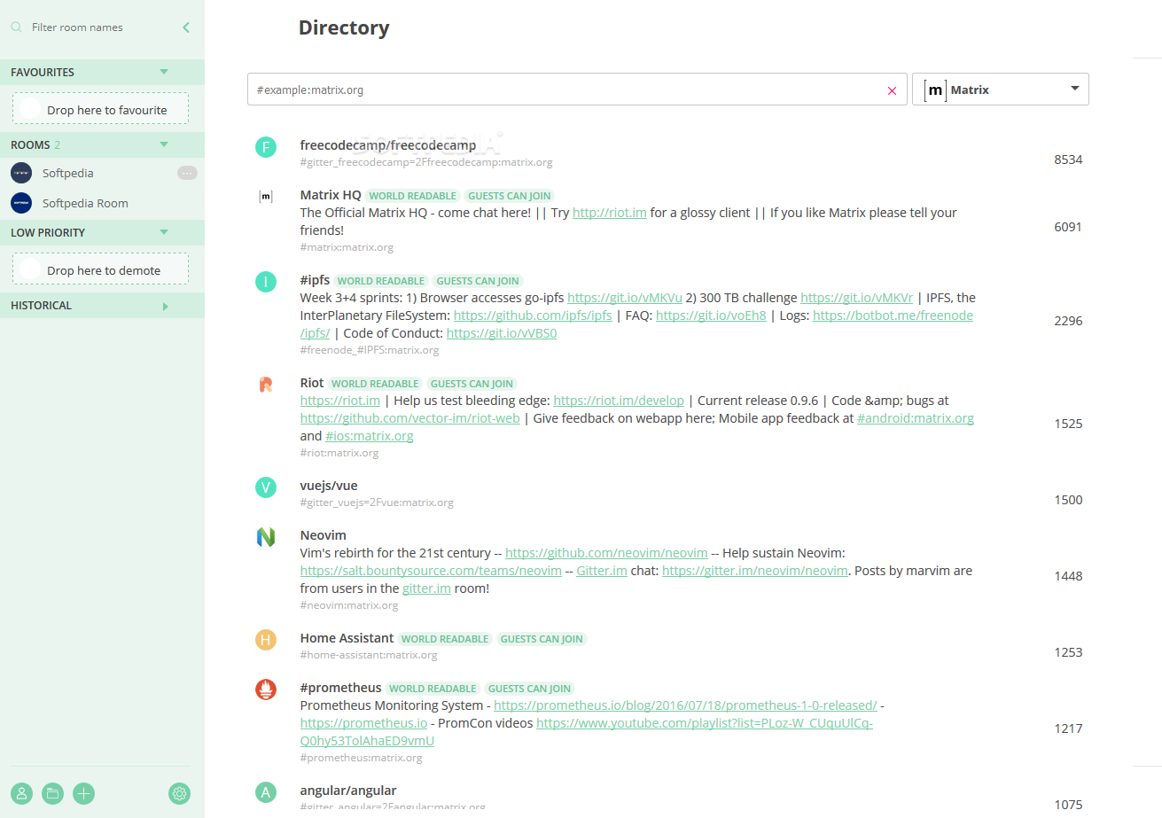Screen dimensions: 1162x818
Task: Expand the Historical section arrow
Action: (x=165, y=306)
